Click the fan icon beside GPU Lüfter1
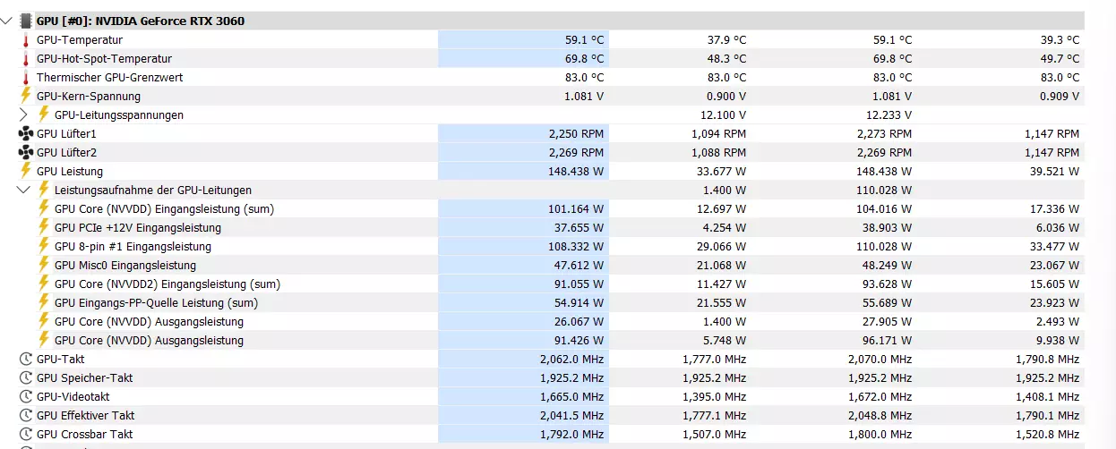This screenshot has width=1116, height=449. [26, 133]
